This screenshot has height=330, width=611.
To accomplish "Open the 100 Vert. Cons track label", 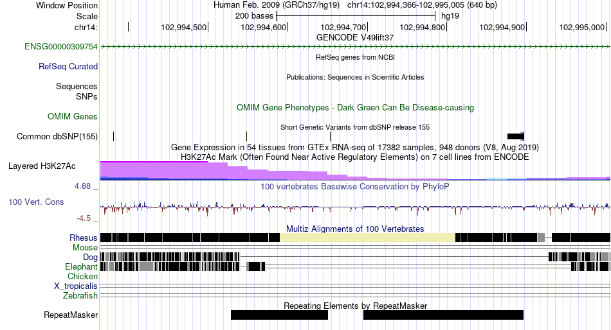I will 36,202.
